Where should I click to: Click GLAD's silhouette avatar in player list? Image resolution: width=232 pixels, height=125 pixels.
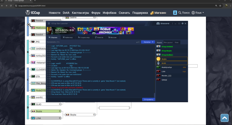pyautogui.click(x=158, y=63)
